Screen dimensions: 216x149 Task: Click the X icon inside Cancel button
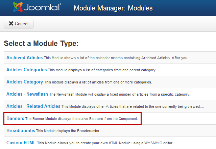point(11,24)
